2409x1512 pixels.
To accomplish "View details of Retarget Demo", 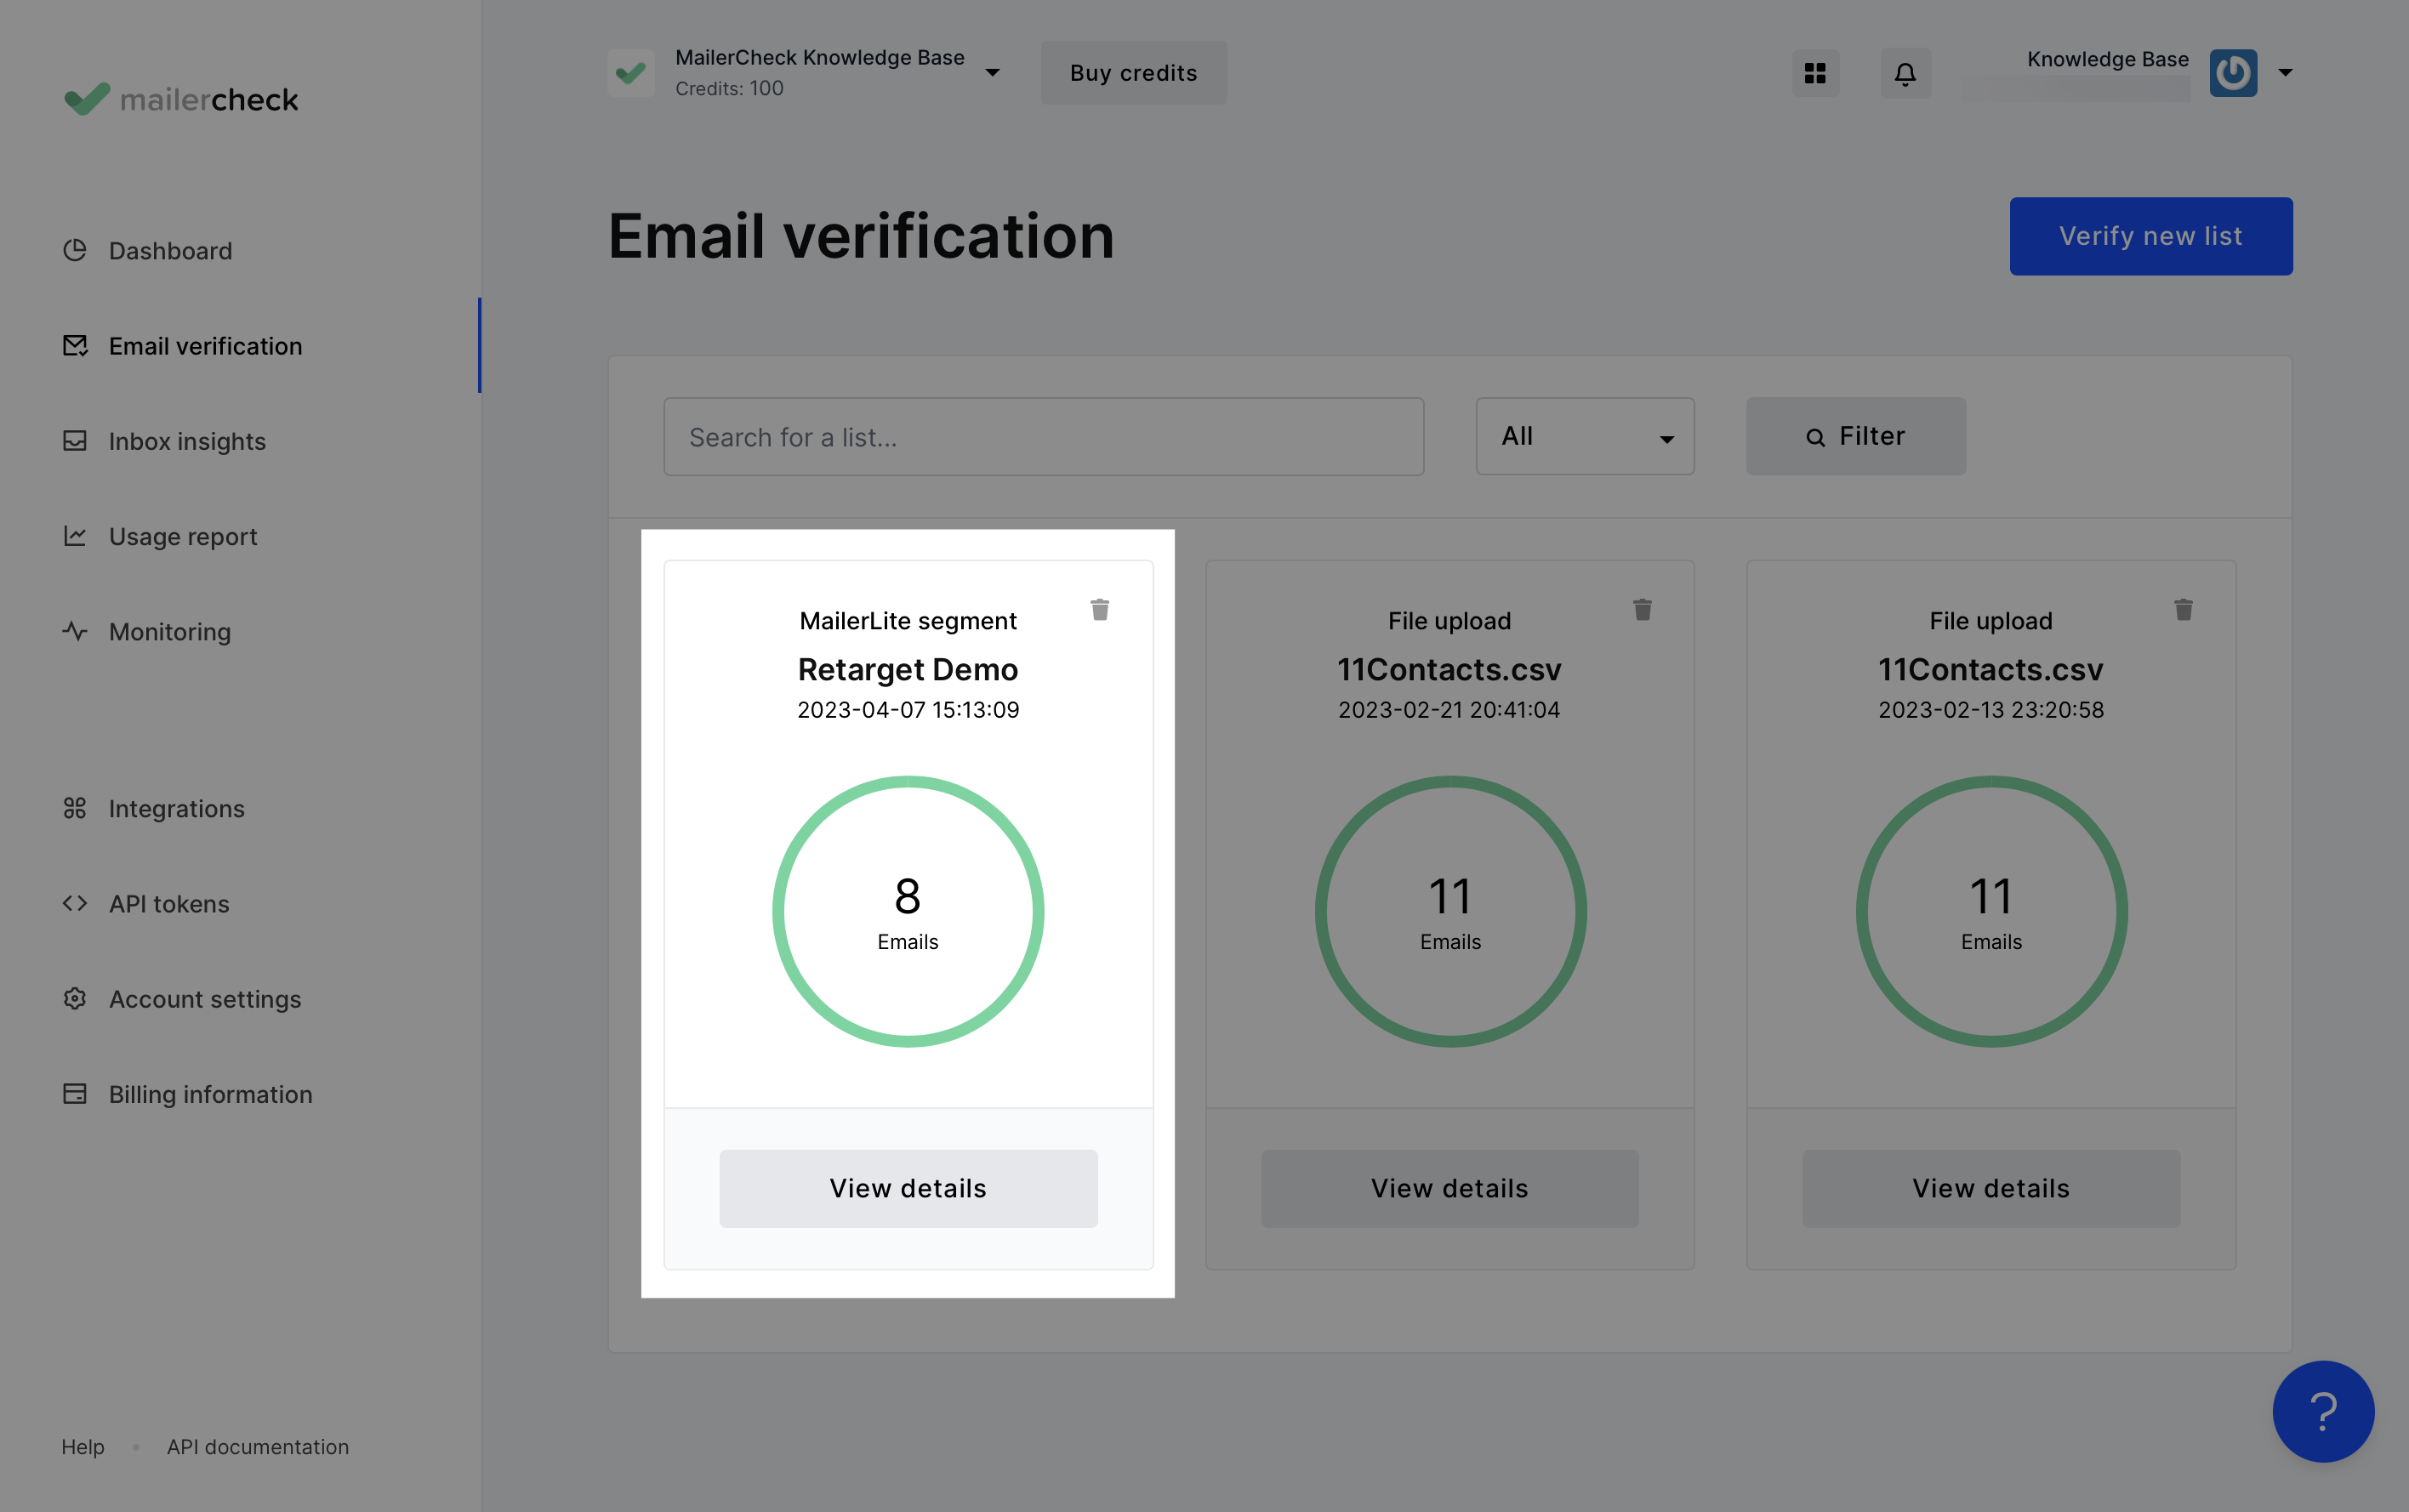I will [x=908, y=1188].
